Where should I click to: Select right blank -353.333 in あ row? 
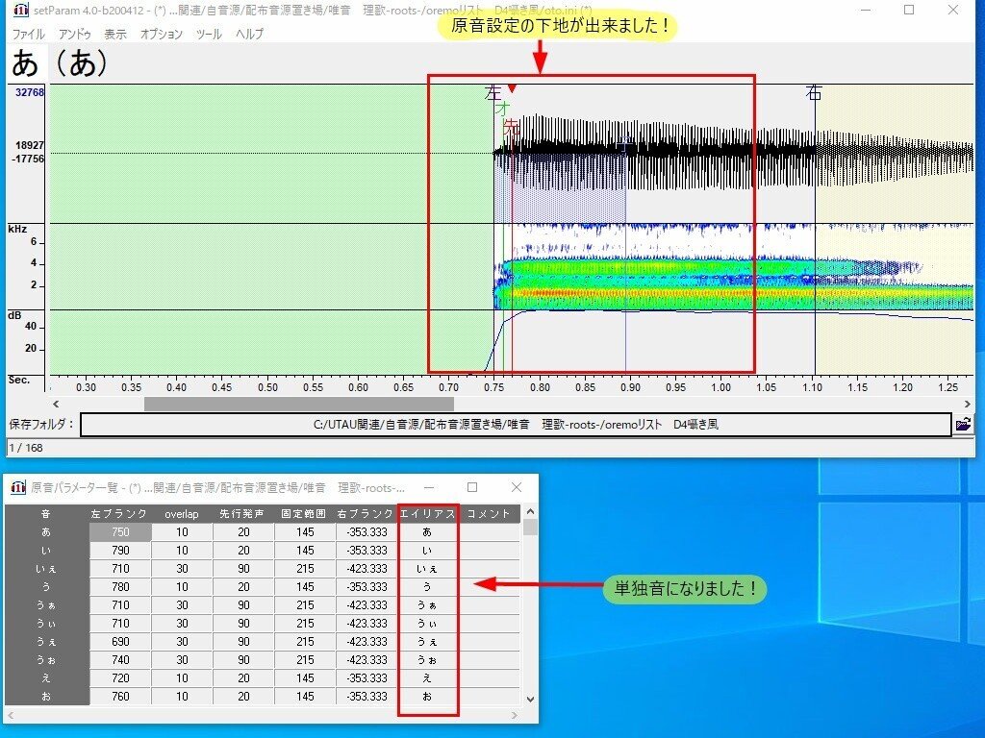tap(366, 531)
